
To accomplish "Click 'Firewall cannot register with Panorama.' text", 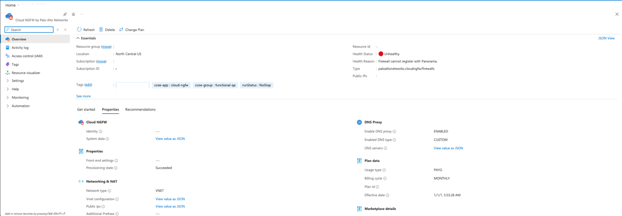I will coord(408,61).
